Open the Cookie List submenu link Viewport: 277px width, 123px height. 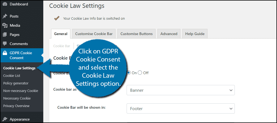[12, 76]
